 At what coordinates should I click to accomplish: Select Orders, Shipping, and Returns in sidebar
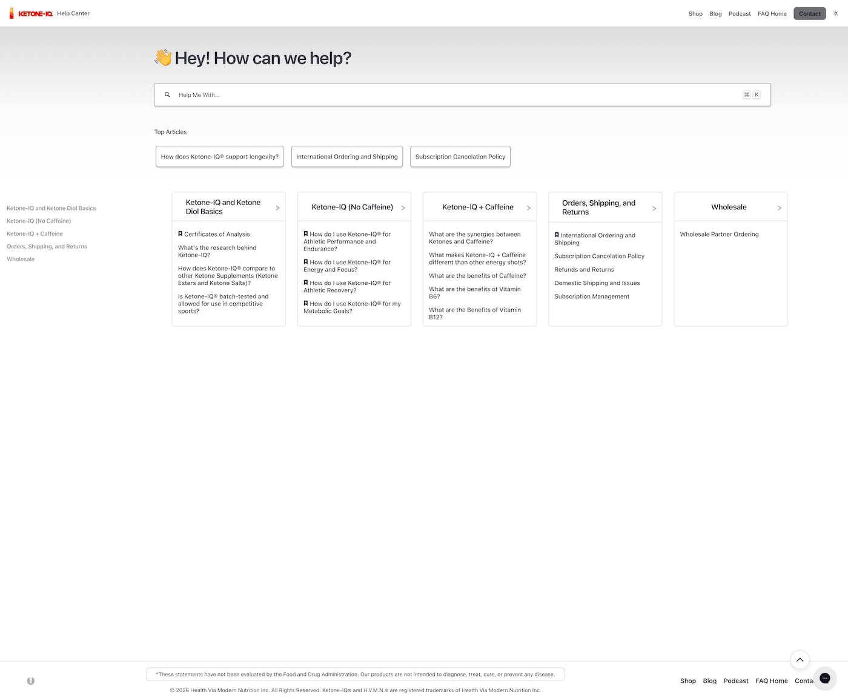click(47, 246)
